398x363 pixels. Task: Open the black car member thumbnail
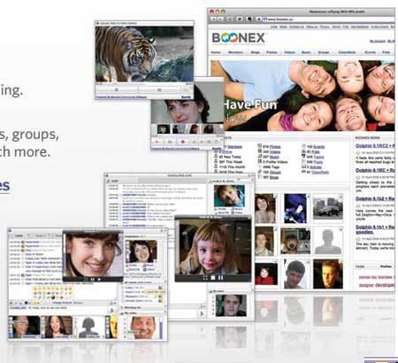328,208
